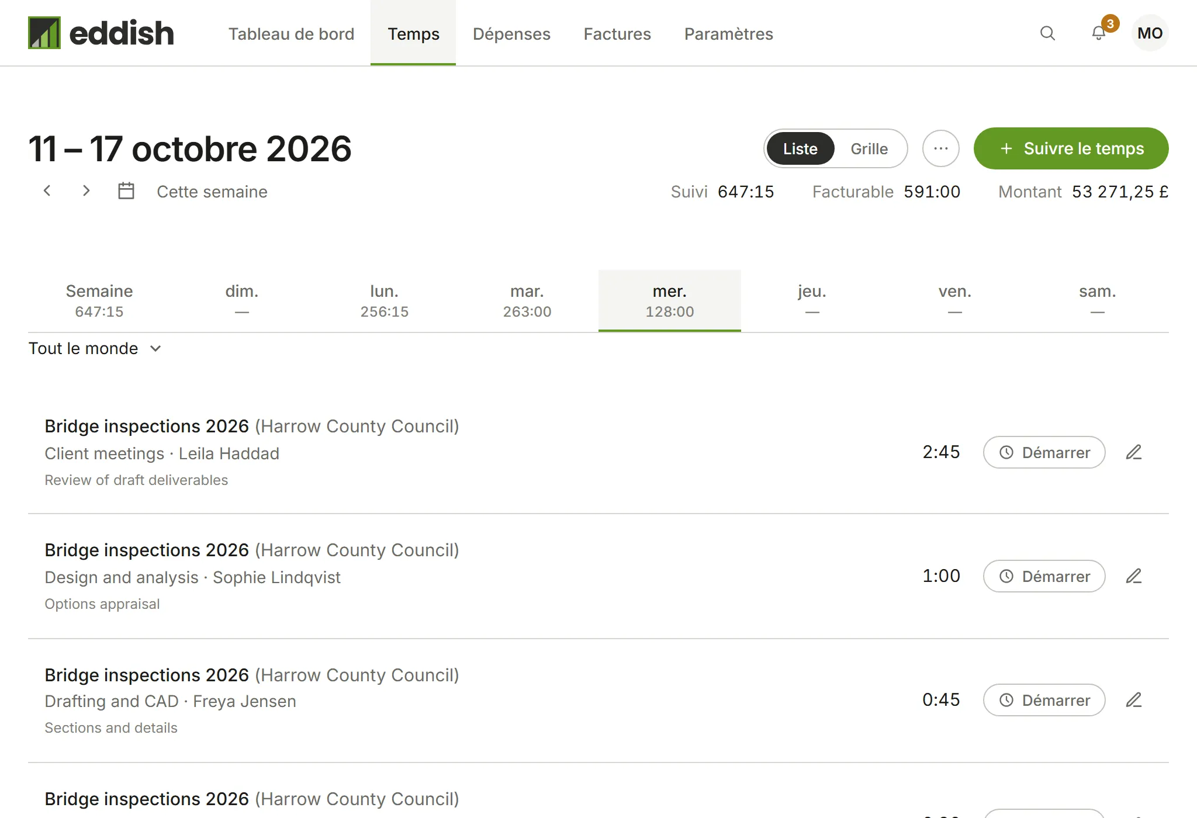Viewport: 1197px width, 818px height.
Task: Start timer for Freya Jensen entry
Action: click(1044, 700)
